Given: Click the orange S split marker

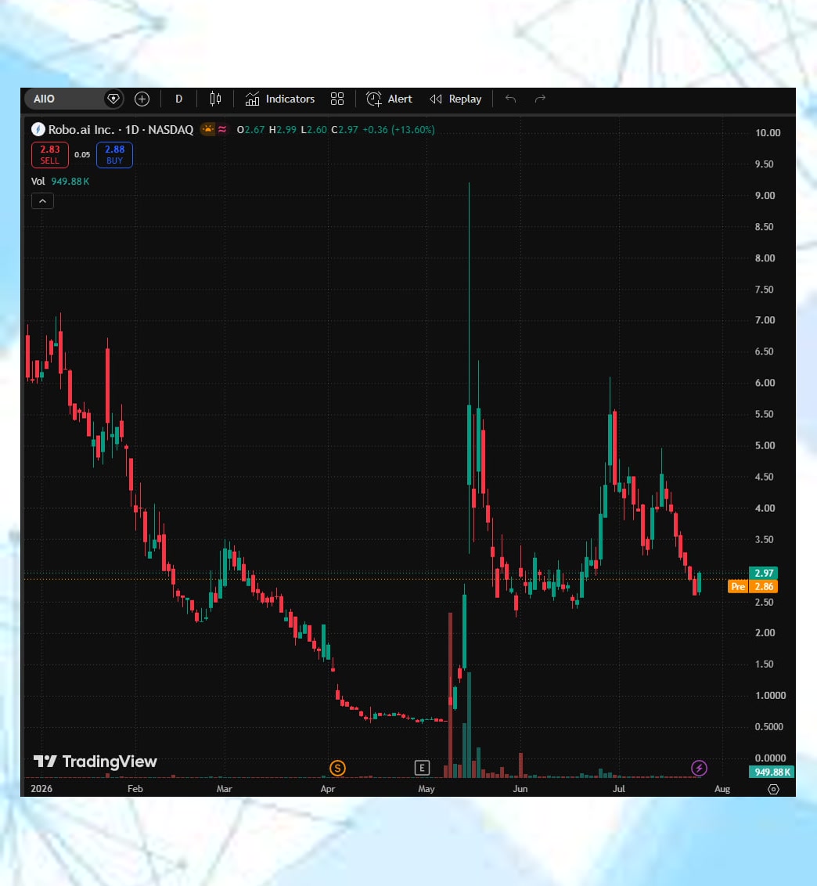Looking at the screenshot, I should (337, 768).
